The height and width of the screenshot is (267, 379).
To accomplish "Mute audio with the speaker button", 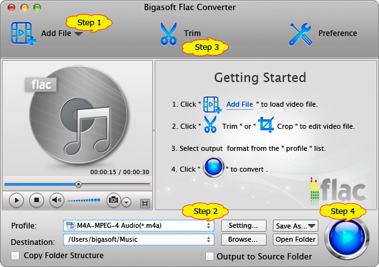I will (x=57, y=200).
